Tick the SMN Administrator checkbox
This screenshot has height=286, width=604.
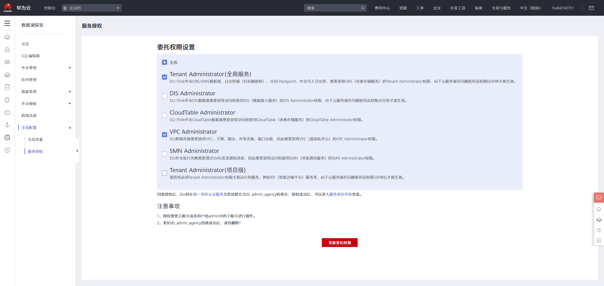coord(165,154)
